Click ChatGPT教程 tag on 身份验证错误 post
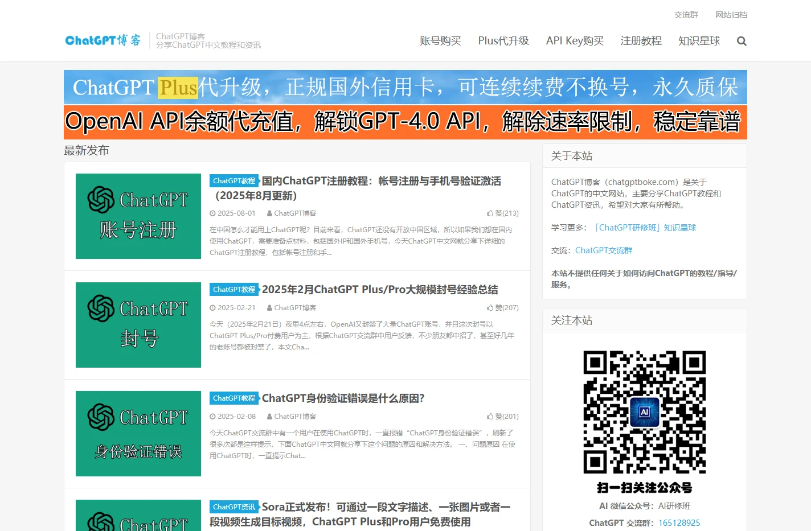Viewport: 811px width, 531px height. tap(234, 398)
